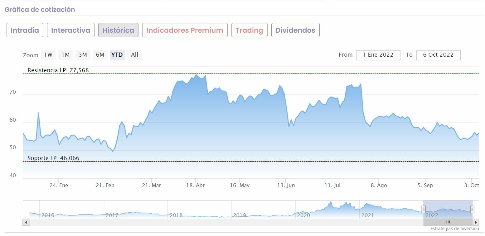Open Indicadores Premium tab
Image resolution: width=485 pixels, height=236 pixels.
coord(185,30)
